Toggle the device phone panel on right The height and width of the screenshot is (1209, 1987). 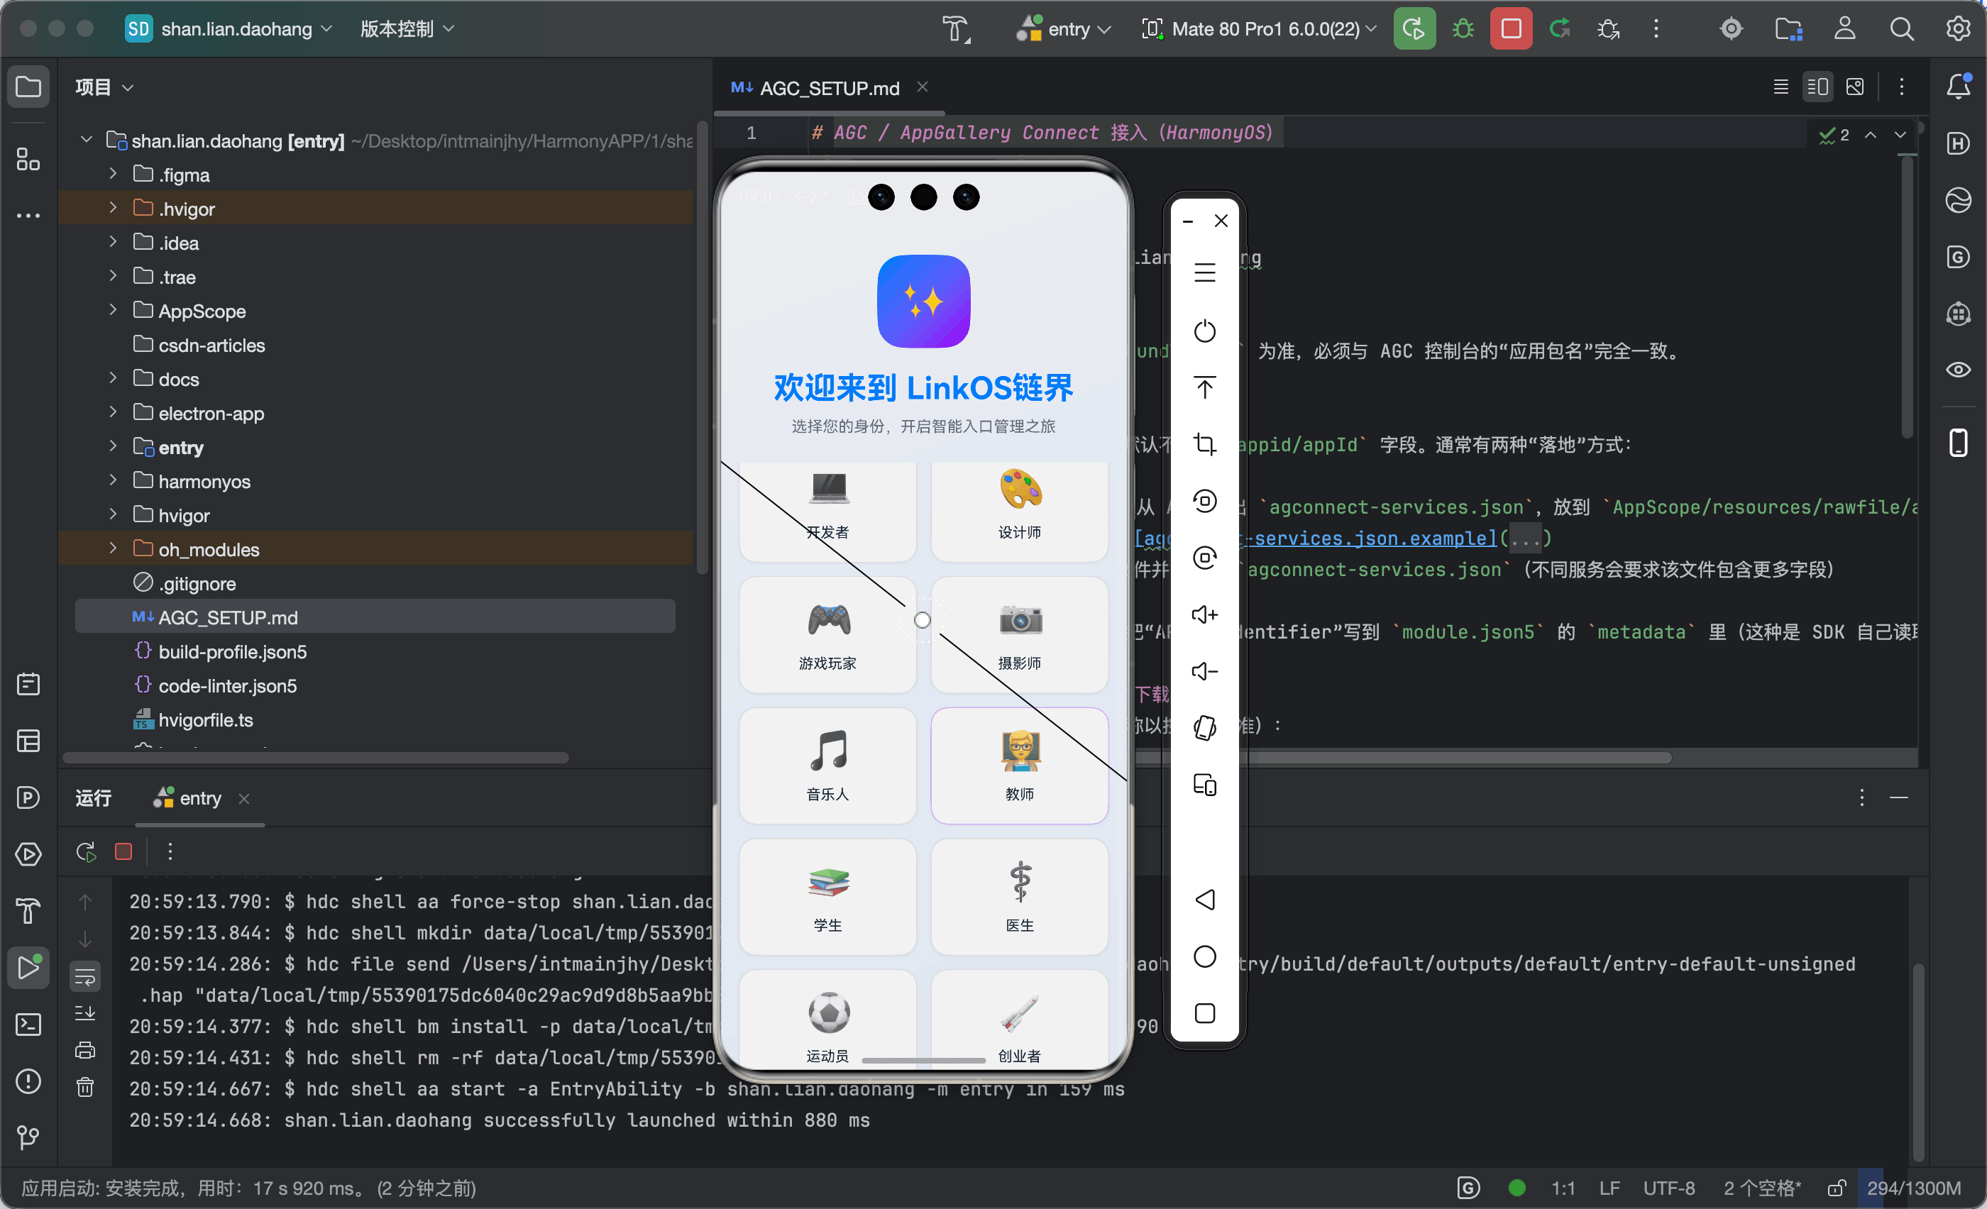(x=1958, y=443)
